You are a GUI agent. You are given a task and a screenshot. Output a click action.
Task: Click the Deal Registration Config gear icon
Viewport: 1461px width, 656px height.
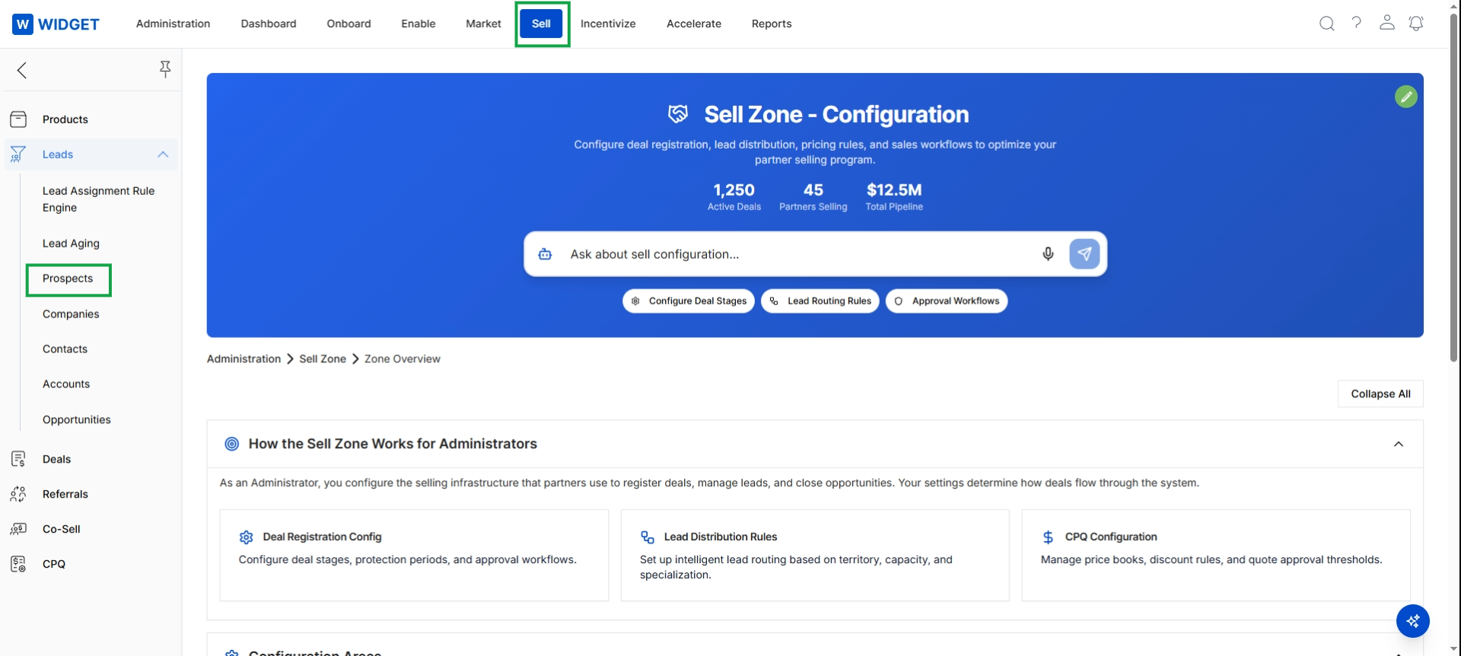(x=246, y=537)
